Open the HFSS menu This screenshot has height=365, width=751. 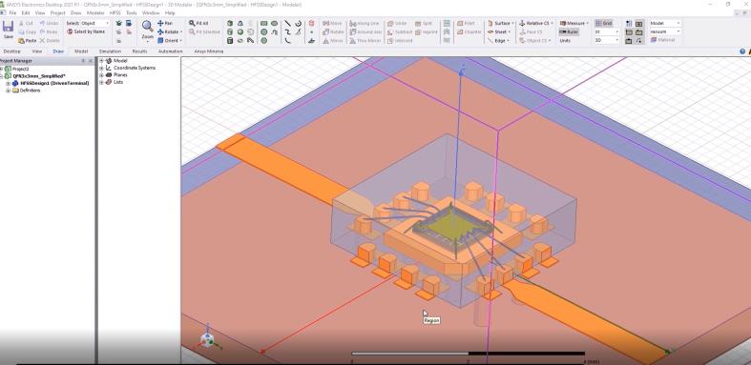[115, 13]
